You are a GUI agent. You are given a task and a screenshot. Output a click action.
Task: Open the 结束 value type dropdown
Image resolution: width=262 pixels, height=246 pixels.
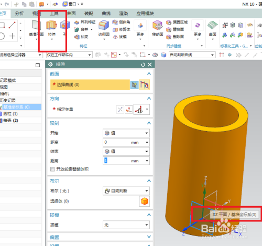point(126,152)
